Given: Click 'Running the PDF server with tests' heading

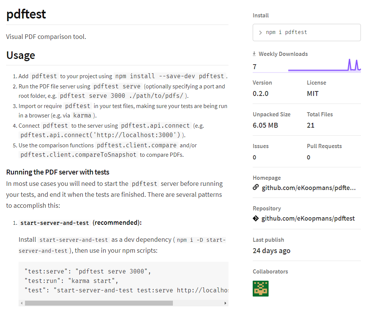Looking at the screenshot, I should tap(58, 172).
